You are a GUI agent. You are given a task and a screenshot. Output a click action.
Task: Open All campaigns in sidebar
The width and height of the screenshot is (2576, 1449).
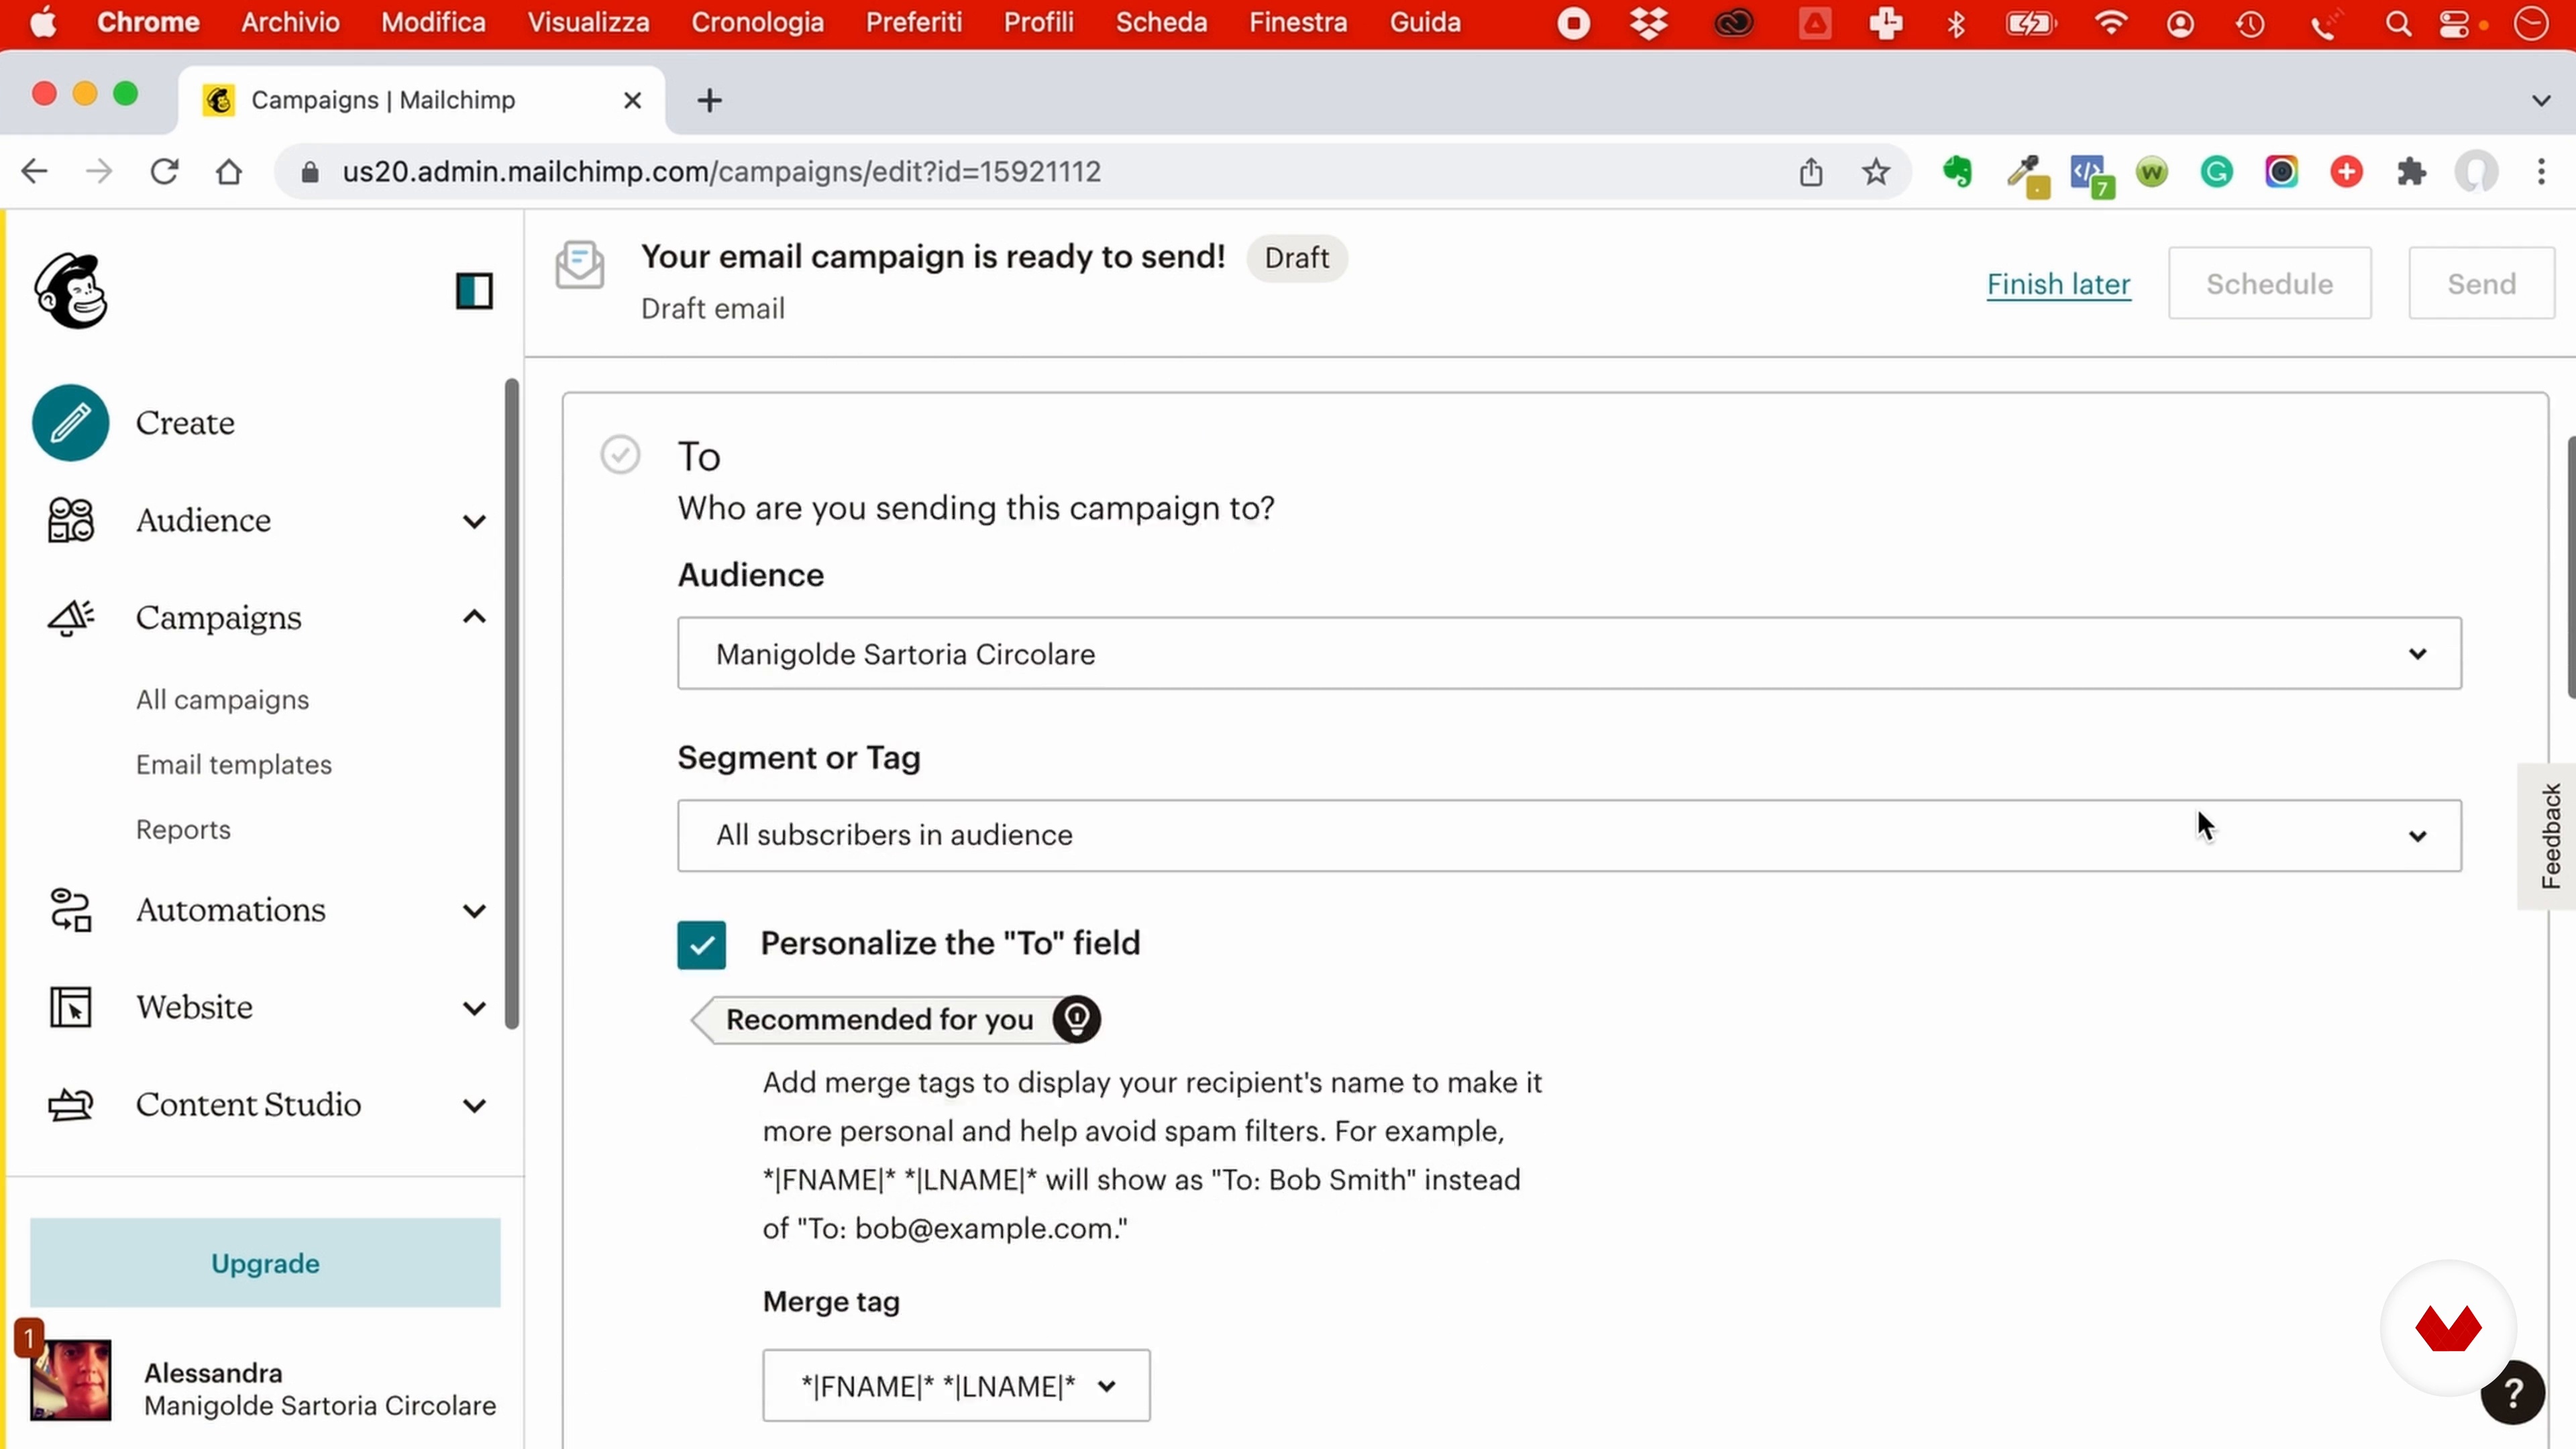pos(222,700)
